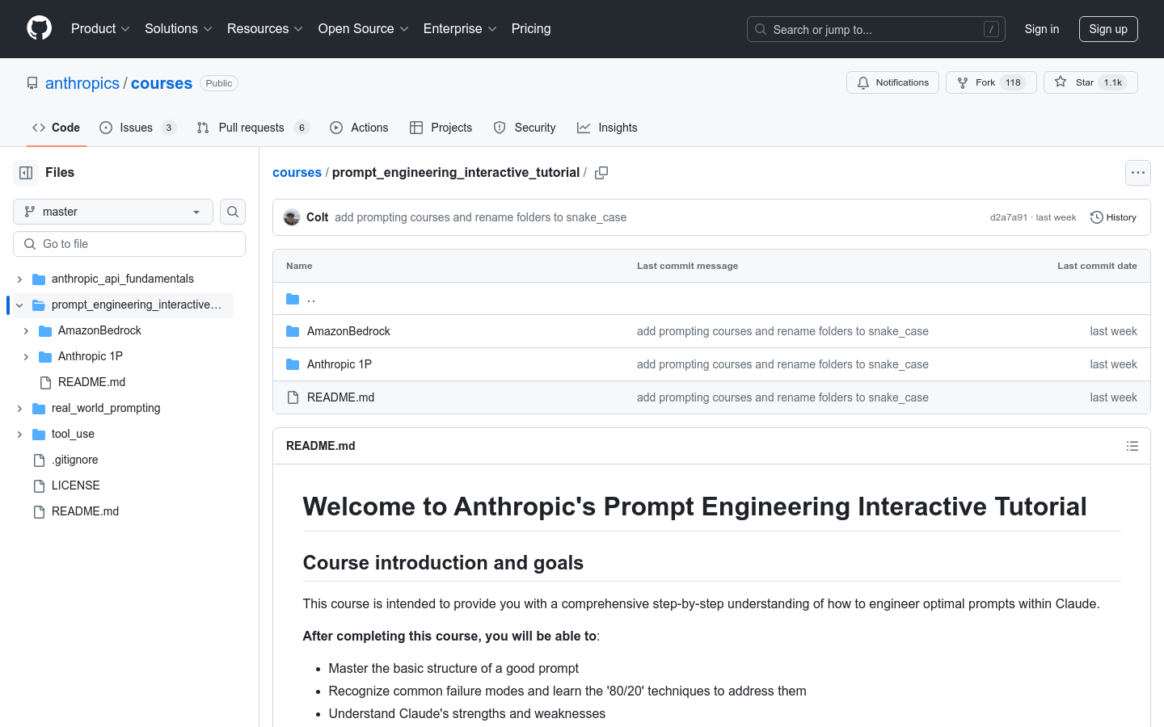Open the Product menu
The width and height of the screenshot is (1164, 727).
[x=100, y=28]
